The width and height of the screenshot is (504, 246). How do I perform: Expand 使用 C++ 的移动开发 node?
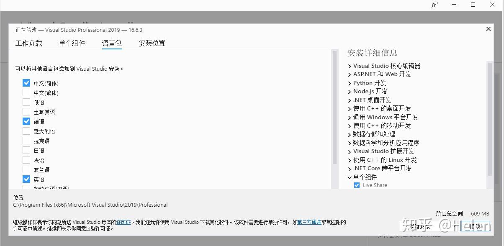pos(350,126)
